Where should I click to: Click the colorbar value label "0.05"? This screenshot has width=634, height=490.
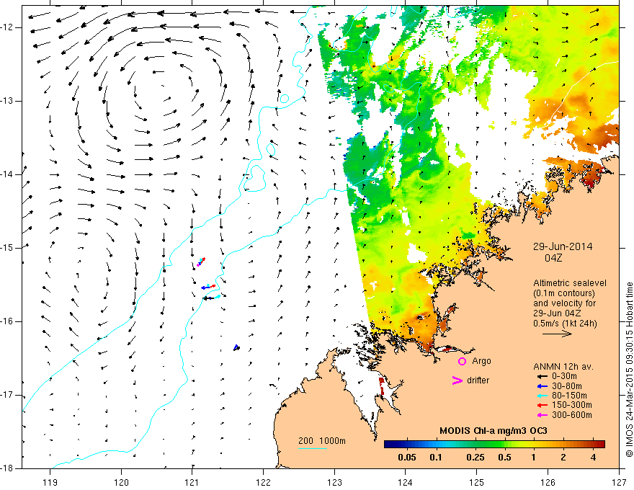(x=407, y=458)
